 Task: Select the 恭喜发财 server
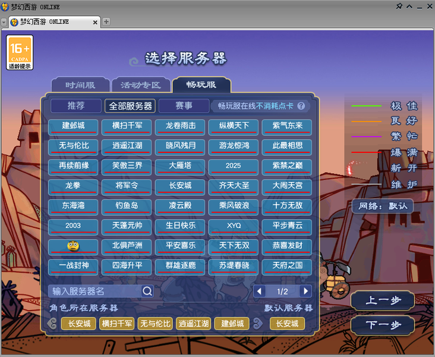point(287,247)
